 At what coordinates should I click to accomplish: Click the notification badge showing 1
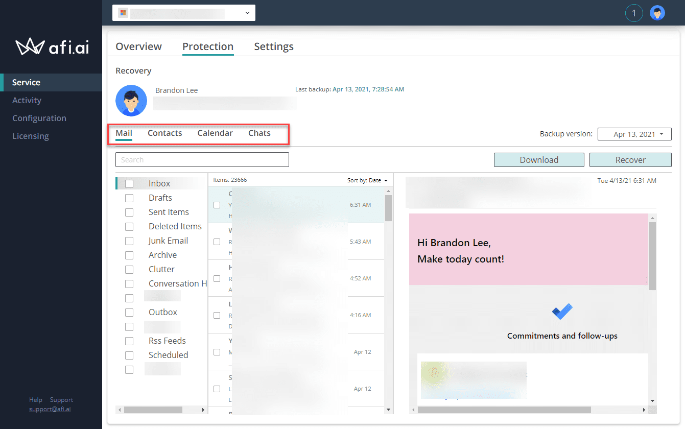[634, 13]
